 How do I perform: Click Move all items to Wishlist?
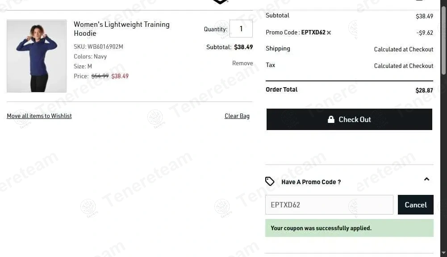[x=39, y=116]
